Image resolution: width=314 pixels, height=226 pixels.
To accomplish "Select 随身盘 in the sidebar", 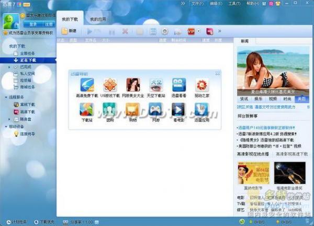I will coord(26,119).
